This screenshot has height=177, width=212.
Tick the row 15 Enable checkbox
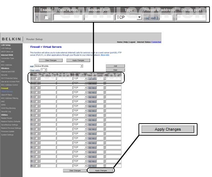pos(36,143)
